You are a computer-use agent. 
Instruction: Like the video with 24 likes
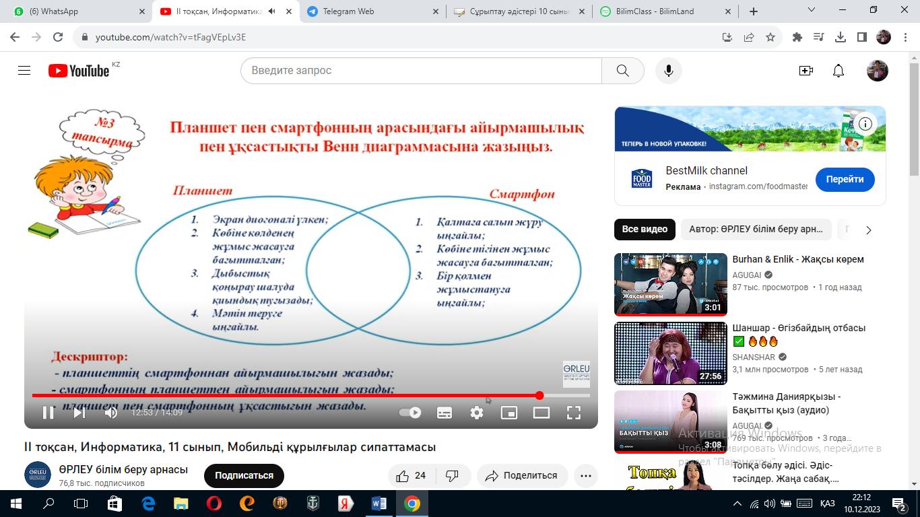click(412, 475)
